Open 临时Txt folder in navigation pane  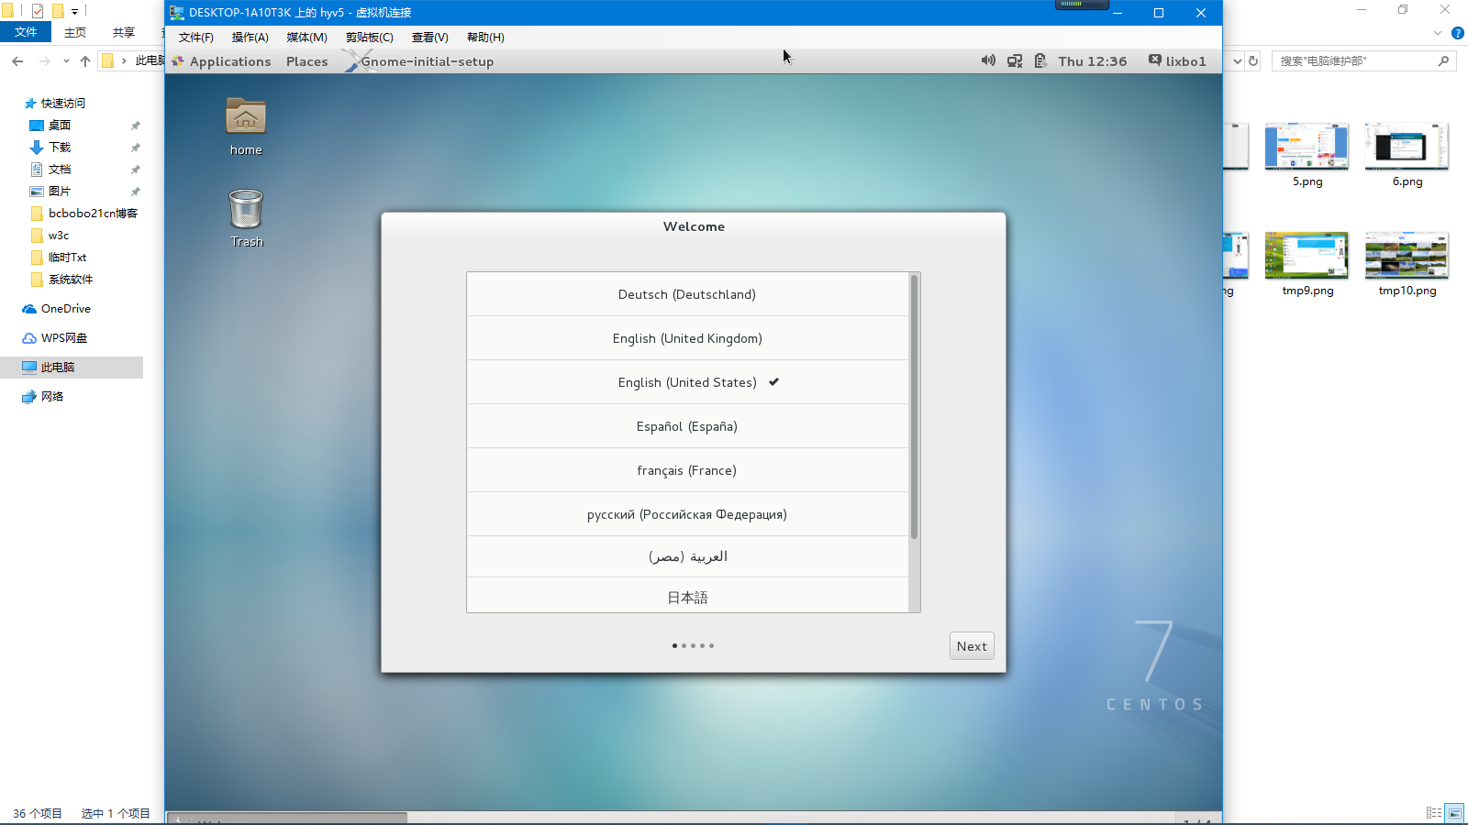click(67, 258)
